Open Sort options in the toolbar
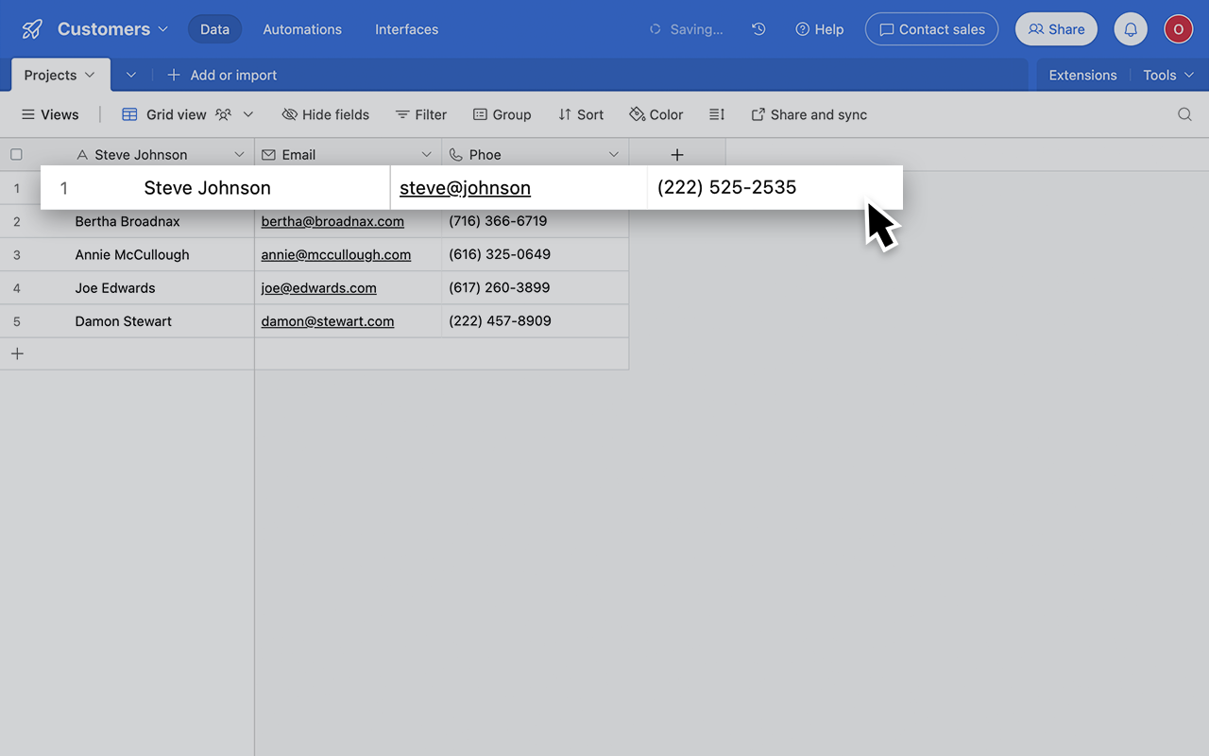This screenshot has width=1209, height=756. point(580,113)
